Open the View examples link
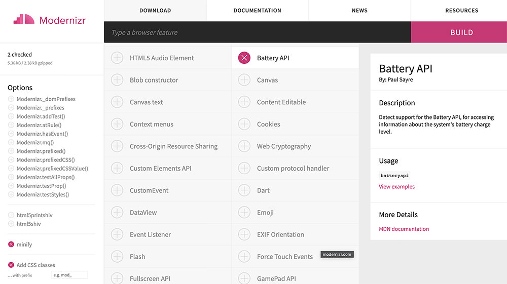 [397, 186]
